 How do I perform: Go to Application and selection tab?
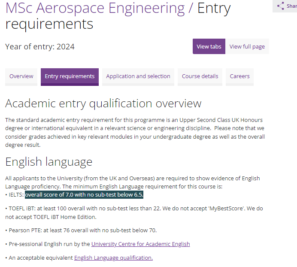click(x=138, y=77)
